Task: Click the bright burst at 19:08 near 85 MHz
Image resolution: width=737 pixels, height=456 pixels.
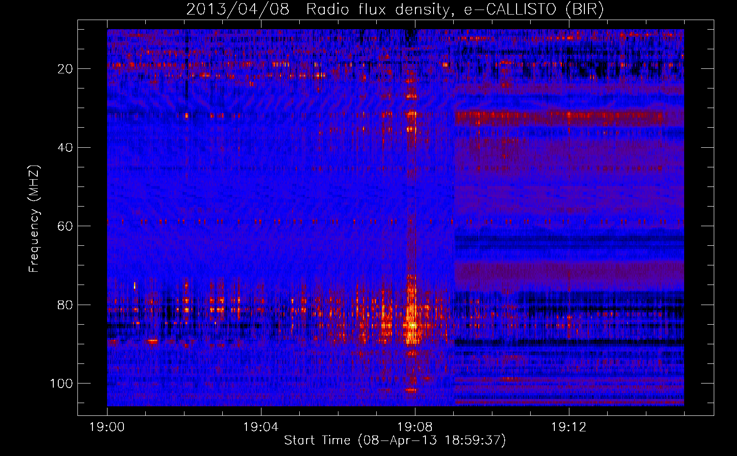Action: click(412, 324)
